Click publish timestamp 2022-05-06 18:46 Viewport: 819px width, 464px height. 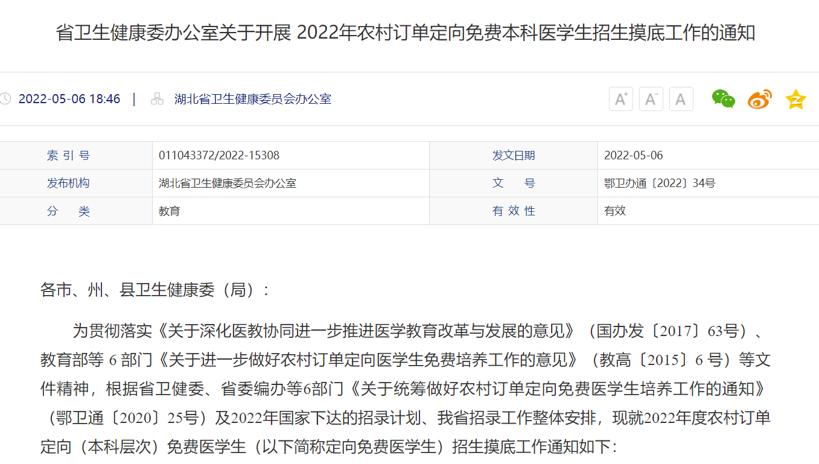coord(69,99)
